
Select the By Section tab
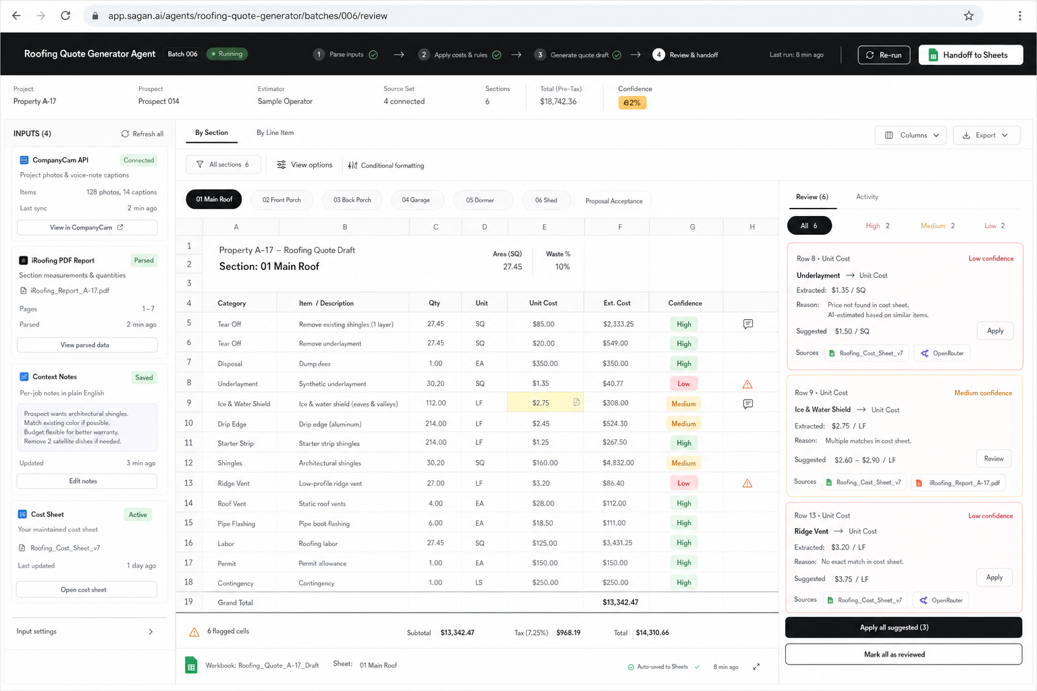point(211,132)
